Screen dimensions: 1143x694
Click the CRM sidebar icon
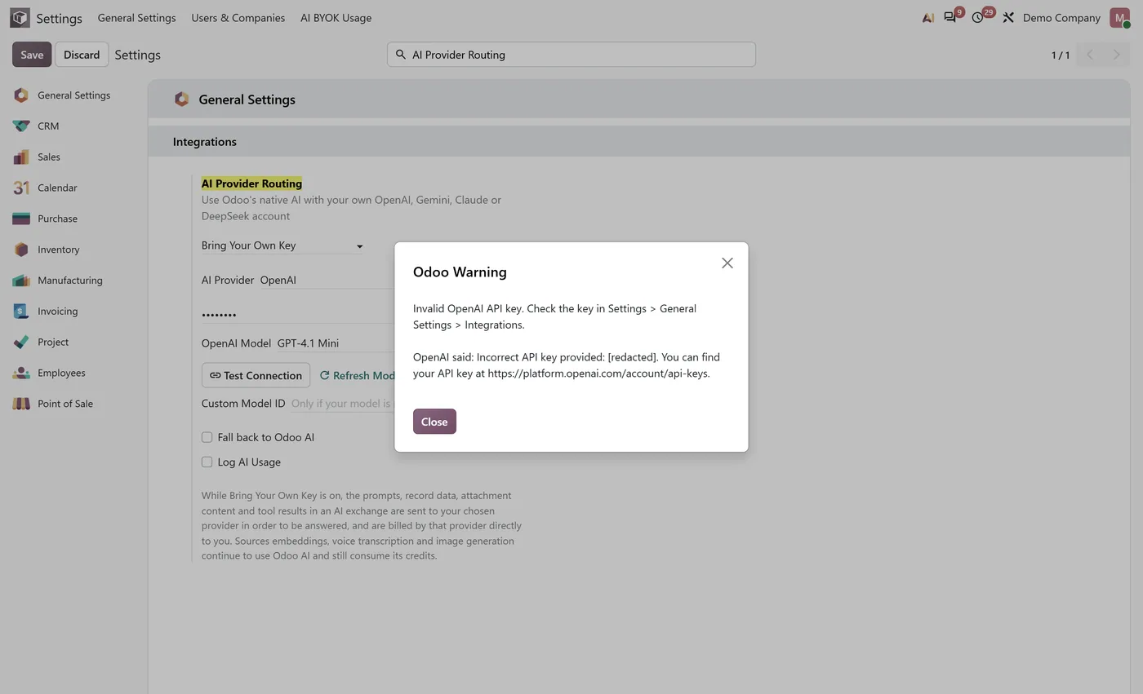21,126
